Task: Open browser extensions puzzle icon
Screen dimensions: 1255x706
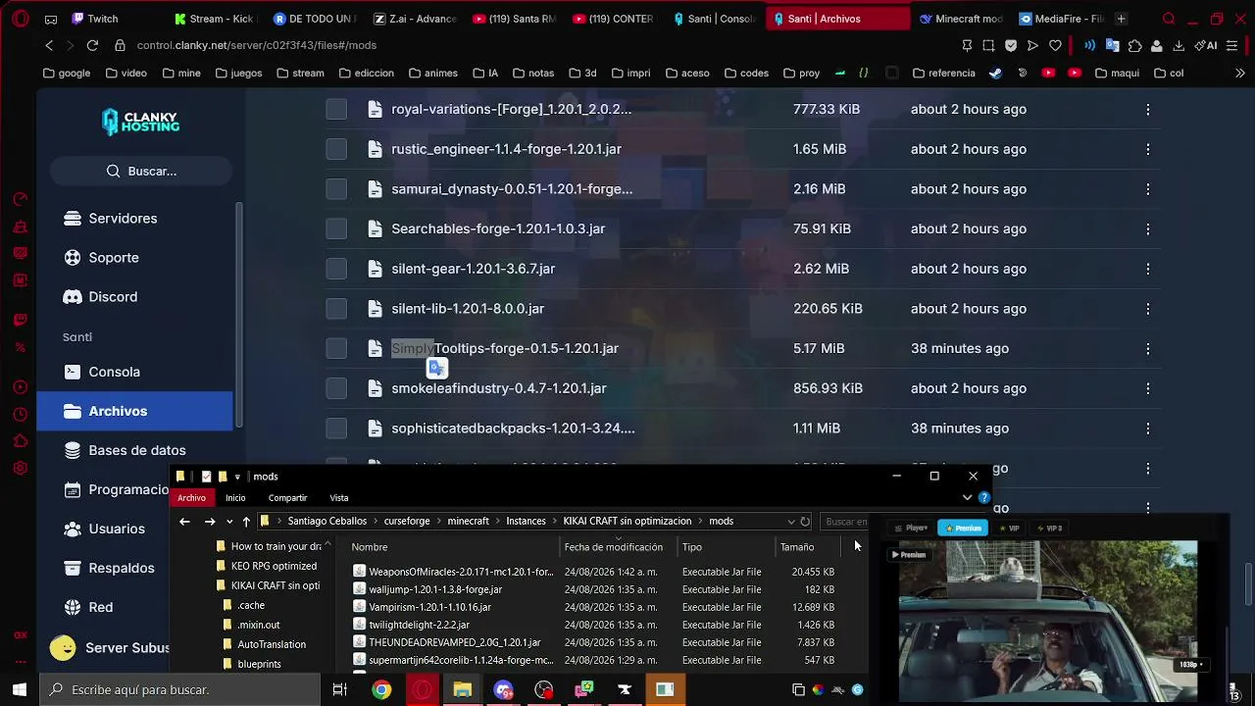Action: click(x=1134, y=45)
